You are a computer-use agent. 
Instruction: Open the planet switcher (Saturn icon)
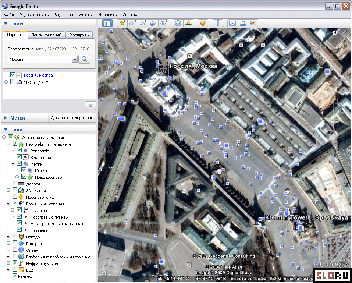pos(203,23)
